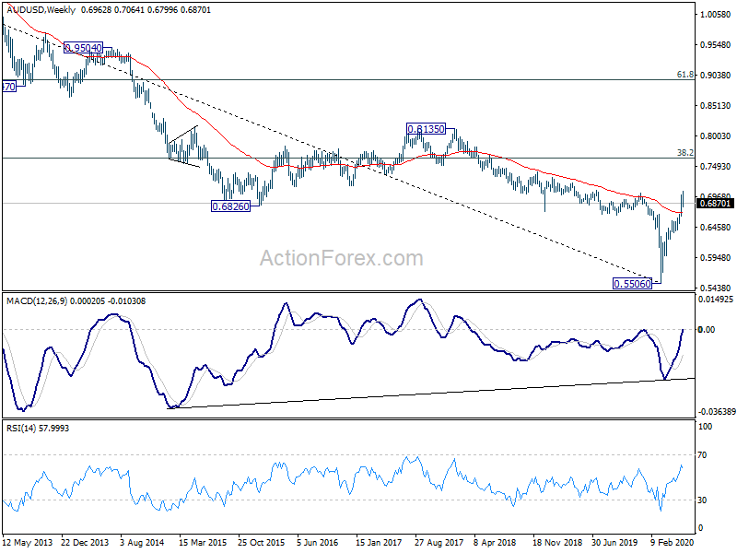Select the 0.95040 price label
The width and height of the screenshot is (737, 553).
[83, 48]
